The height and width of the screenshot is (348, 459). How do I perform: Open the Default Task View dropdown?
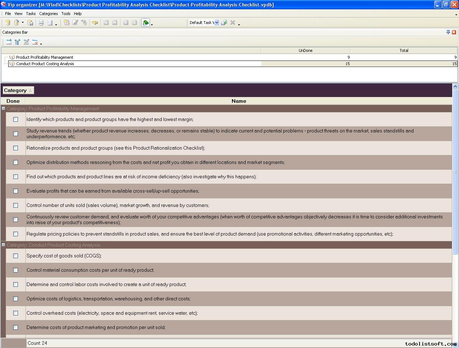[x=217, y=23]
